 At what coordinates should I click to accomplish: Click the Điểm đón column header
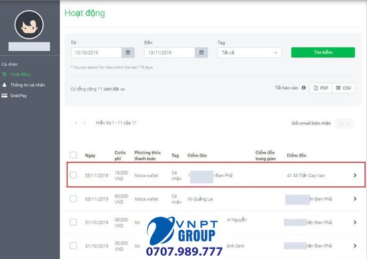[197, 155]
